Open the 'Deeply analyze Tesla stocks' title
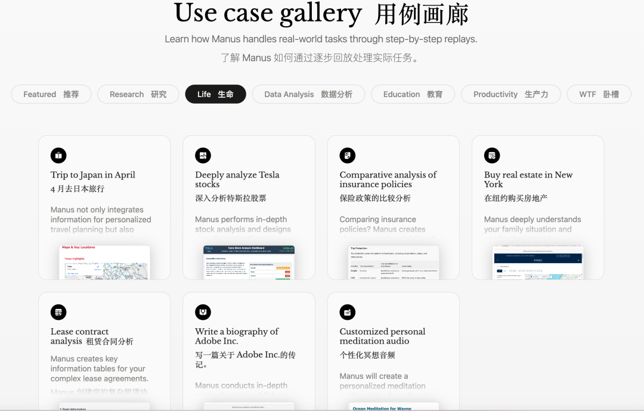 237,179
